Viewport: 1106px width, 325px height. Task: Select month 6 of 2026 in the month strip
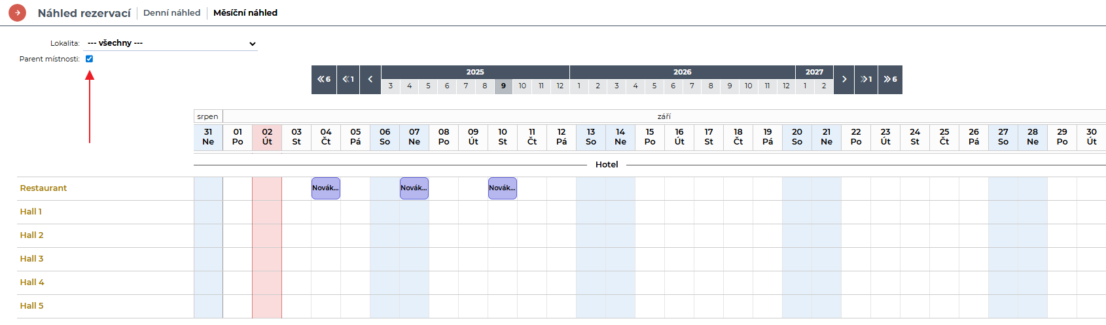pos(673,86)
